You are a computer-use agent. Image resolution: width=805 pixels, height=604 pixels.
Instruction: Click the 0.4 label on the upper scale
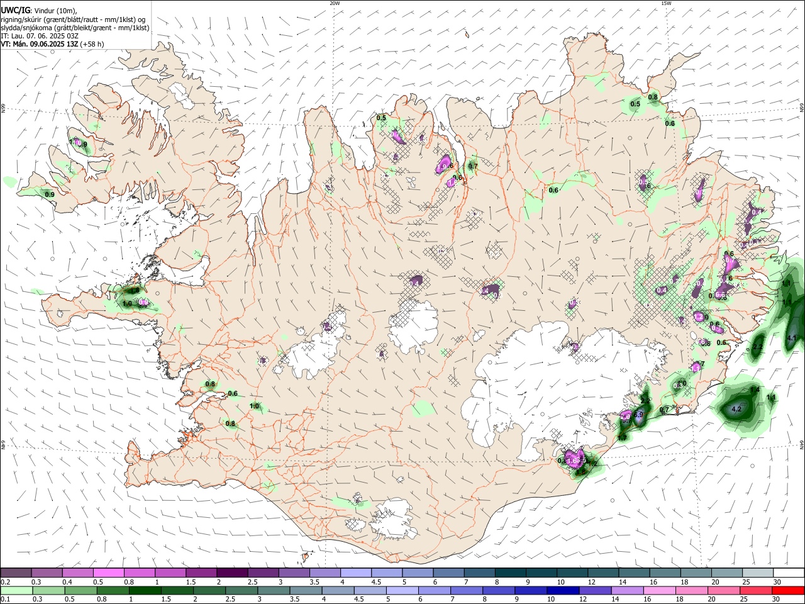click(x=67, y=581)
